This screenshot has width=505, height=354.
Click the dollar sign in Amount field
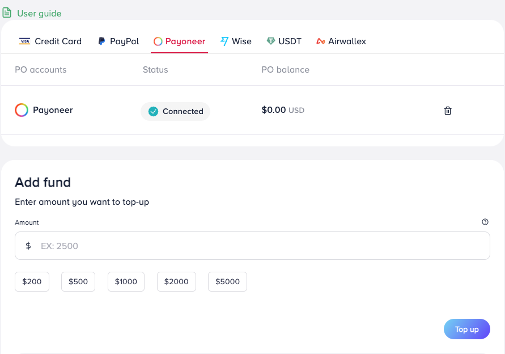(28, 246)
